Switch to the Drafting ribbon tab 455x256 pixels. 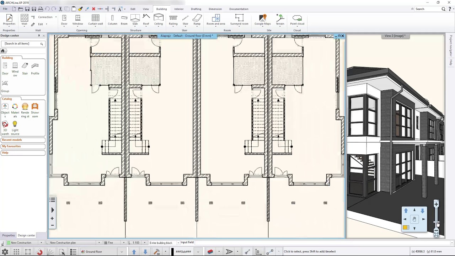click(196, 9)
